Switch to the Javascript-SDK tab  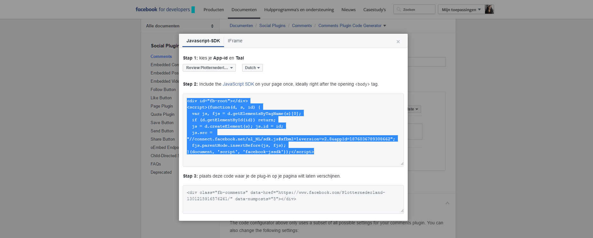[x=203, y=41]
